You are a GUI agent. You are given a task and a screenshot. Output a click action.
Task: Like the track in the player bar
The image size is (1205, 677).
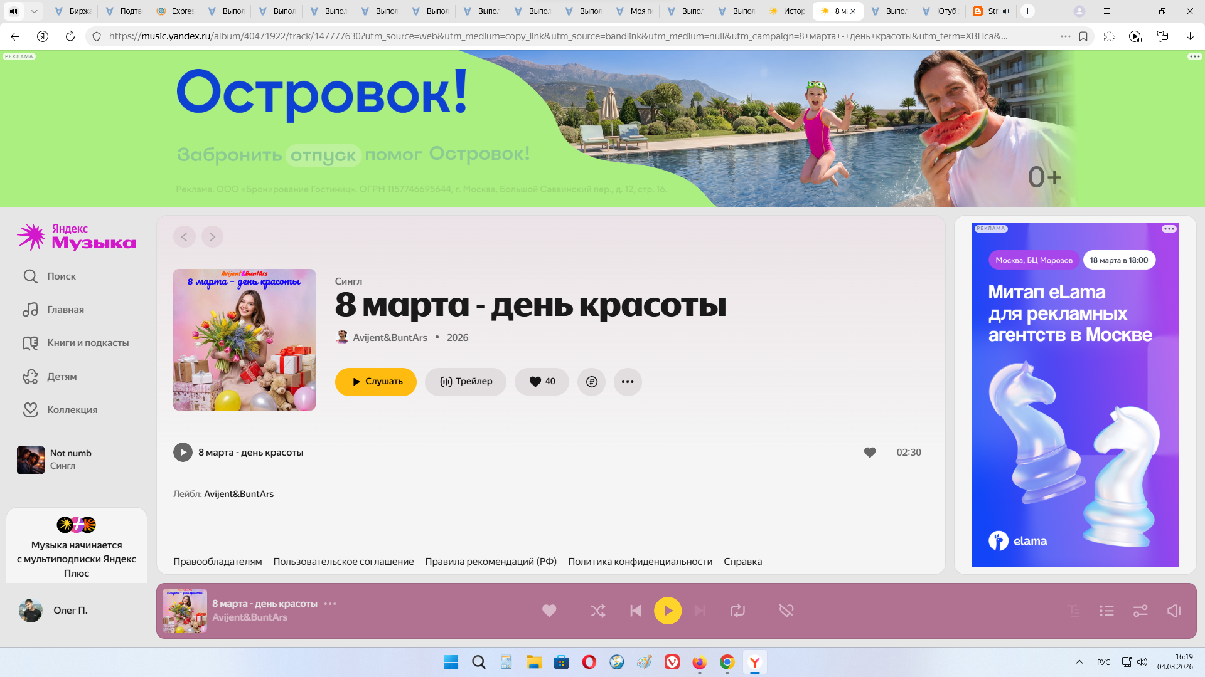pos(549,611)
